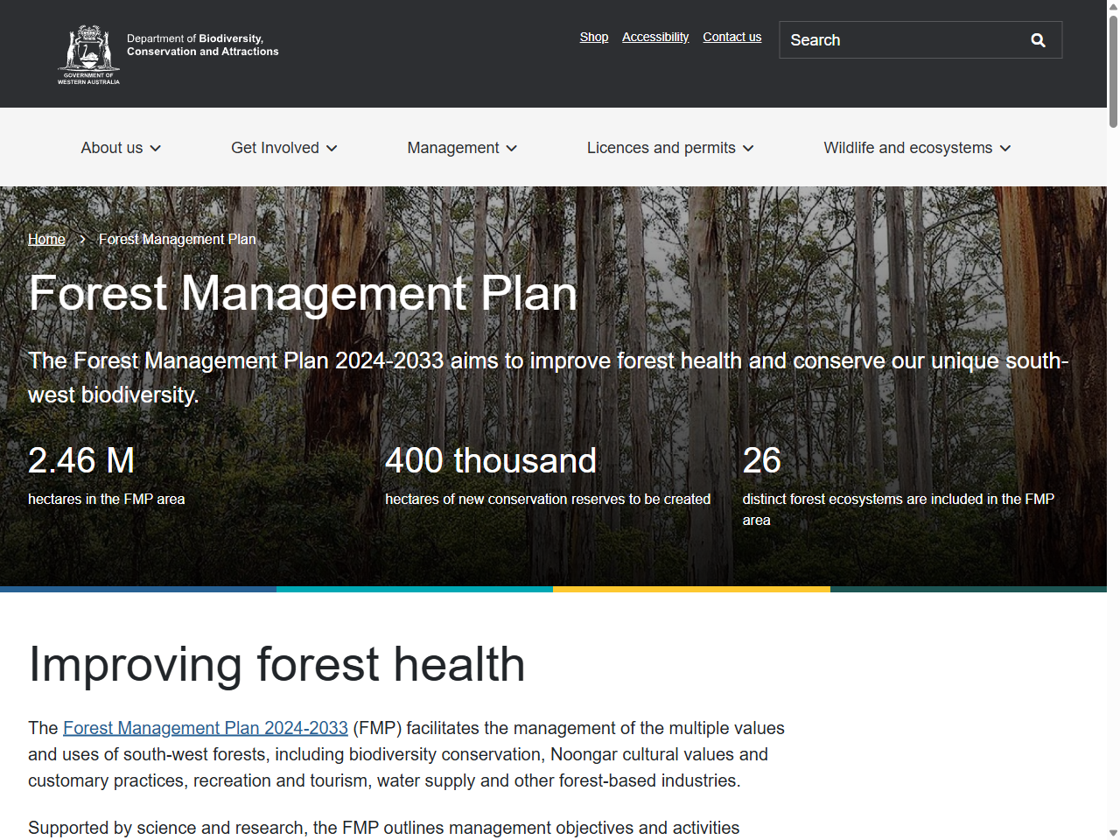The height and width of the screenshot is (840, 1120).
Task: Select the Management navigation menu item
Action: (x=453, y=148)
